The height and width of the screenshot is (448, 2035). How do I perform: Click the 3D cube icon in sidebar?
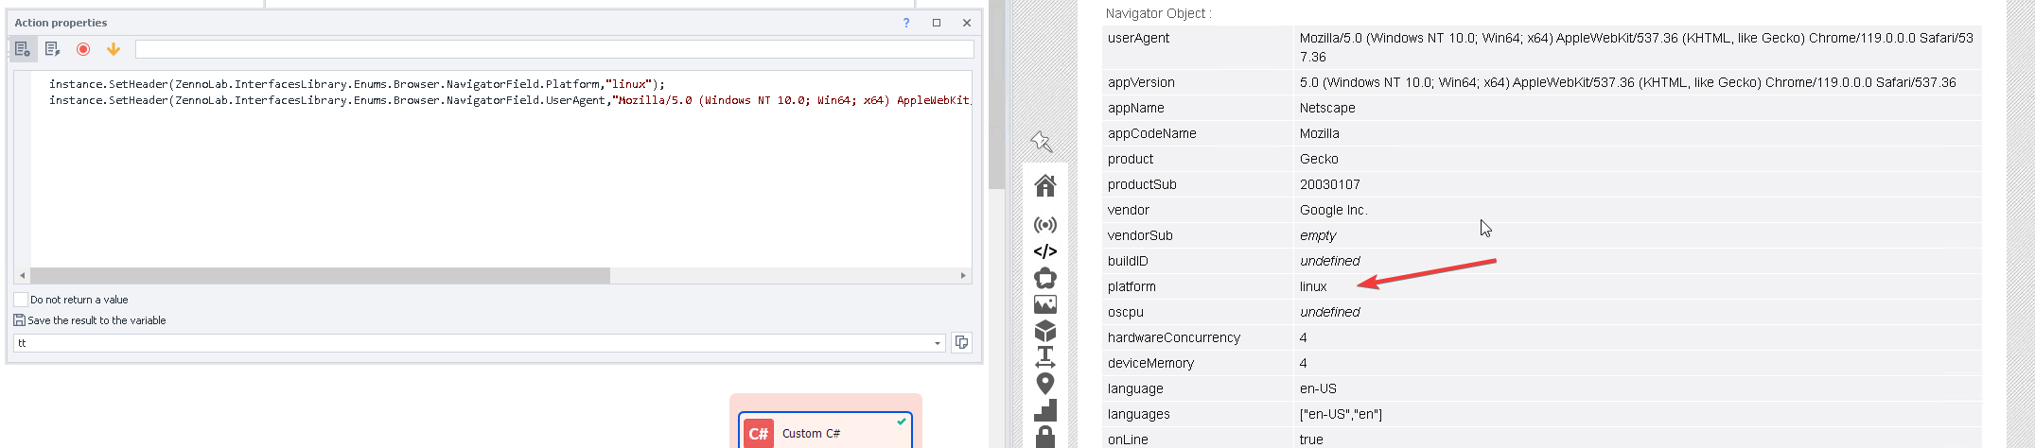coord(1045,331)
